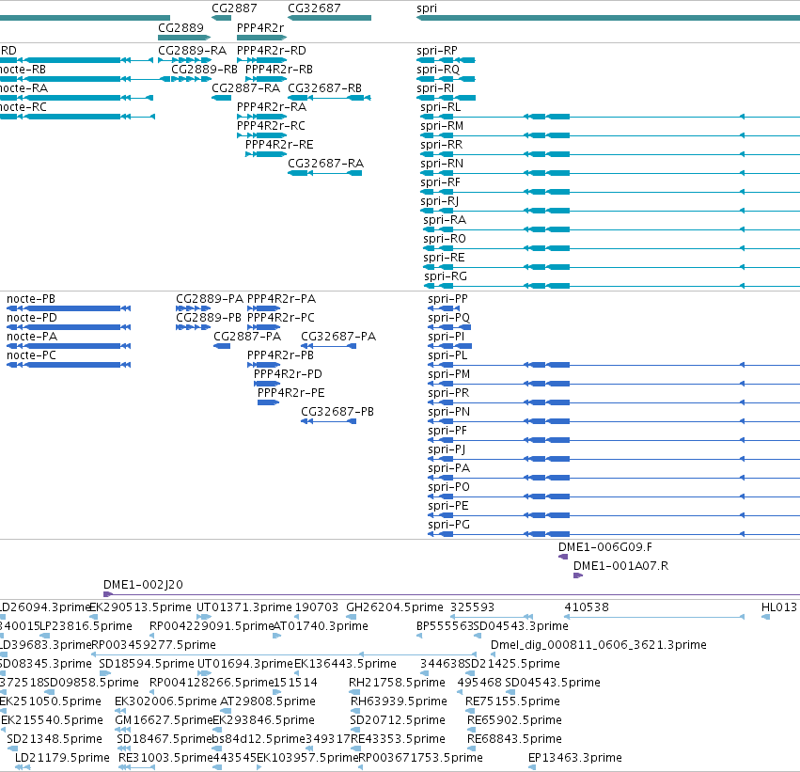Click the PPP4R2r-PB protein label
Viewport: 800px width, 772px height.
(x=280, y=355)
